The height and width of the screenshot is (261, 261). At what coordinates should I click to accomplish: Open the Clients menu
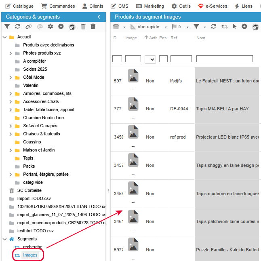(x=93, y=6)
